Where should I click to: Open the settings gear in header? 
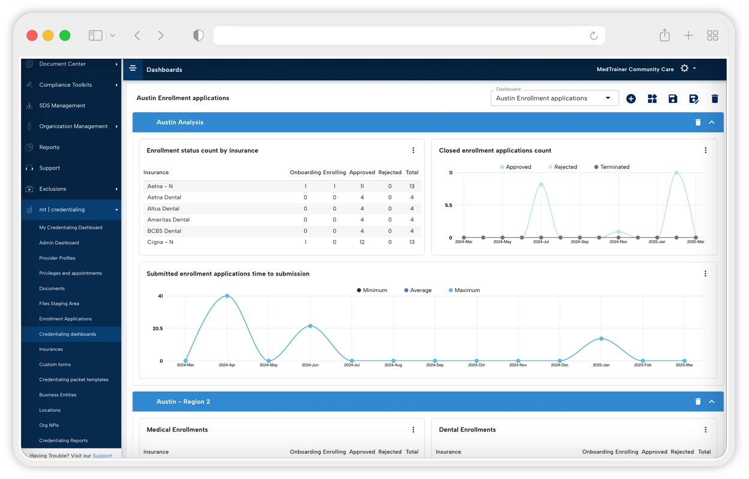tap(684, 69)
